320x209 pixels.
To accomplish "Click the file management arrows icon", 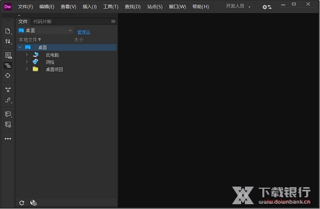I will [8, 42].
